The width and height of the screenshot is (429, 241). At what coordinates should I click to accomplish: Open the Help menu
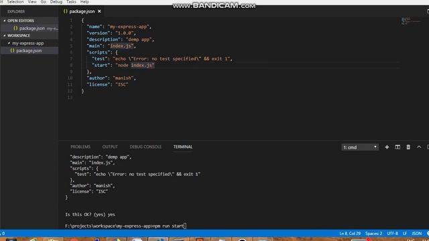click(x=84, y=2)
